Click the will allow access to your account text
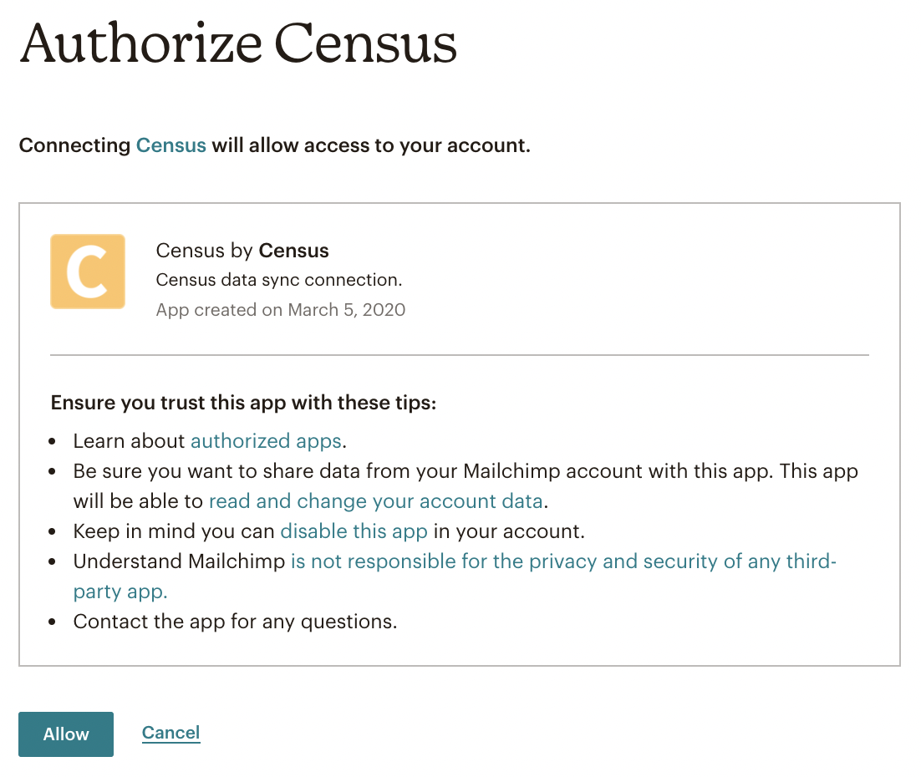 pos(370,145)
